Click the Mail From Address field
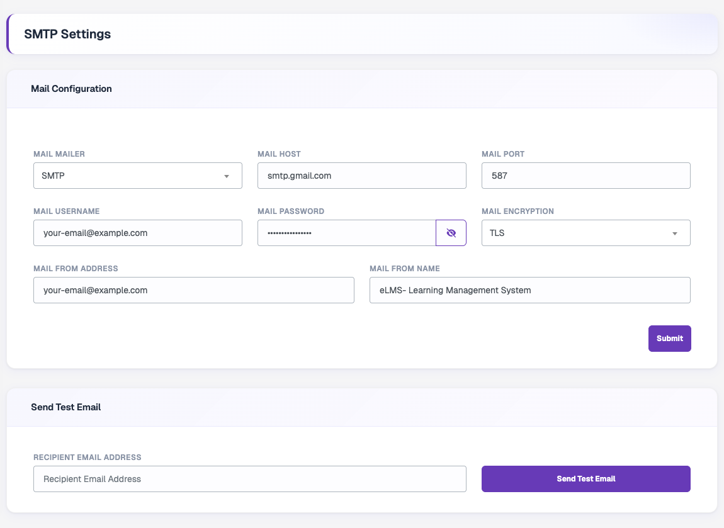Viewport: 724px width, 528px height. [x=194, y=290]
